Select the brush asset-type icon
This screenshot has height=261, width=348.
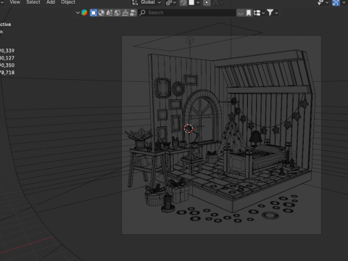[125, 12]
